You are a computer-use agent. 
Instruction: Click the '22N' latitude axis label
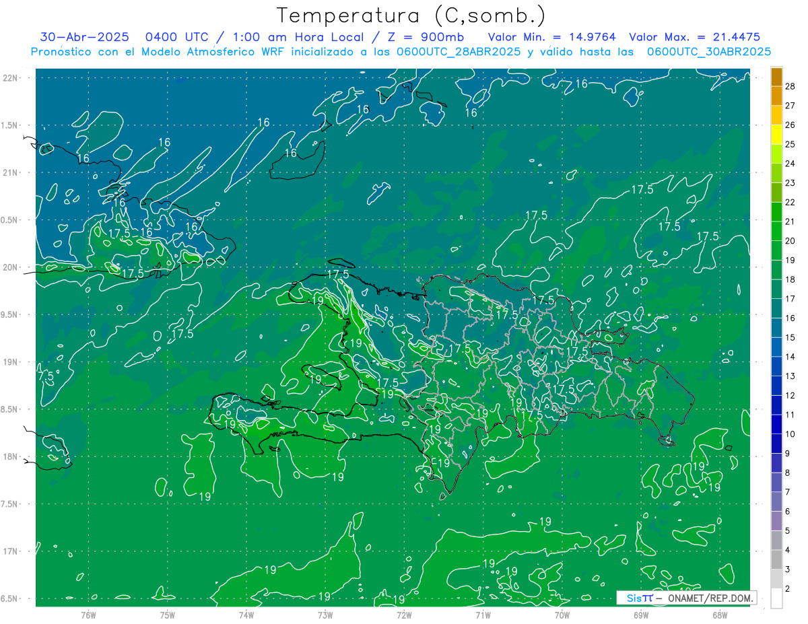(x=9, y=78)
